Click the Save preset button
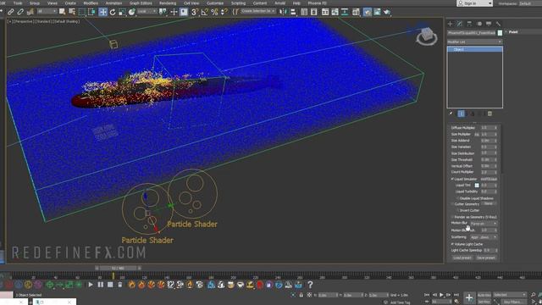 (486, 258)
